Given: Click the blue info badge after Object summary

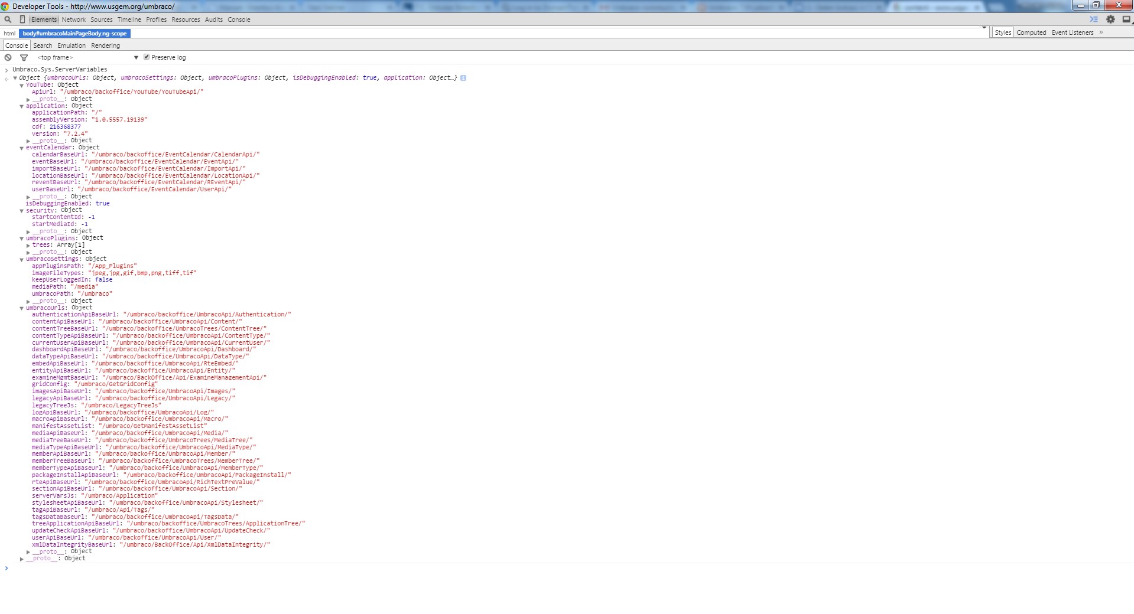Looking at the screenshot, I should point(463,78).
